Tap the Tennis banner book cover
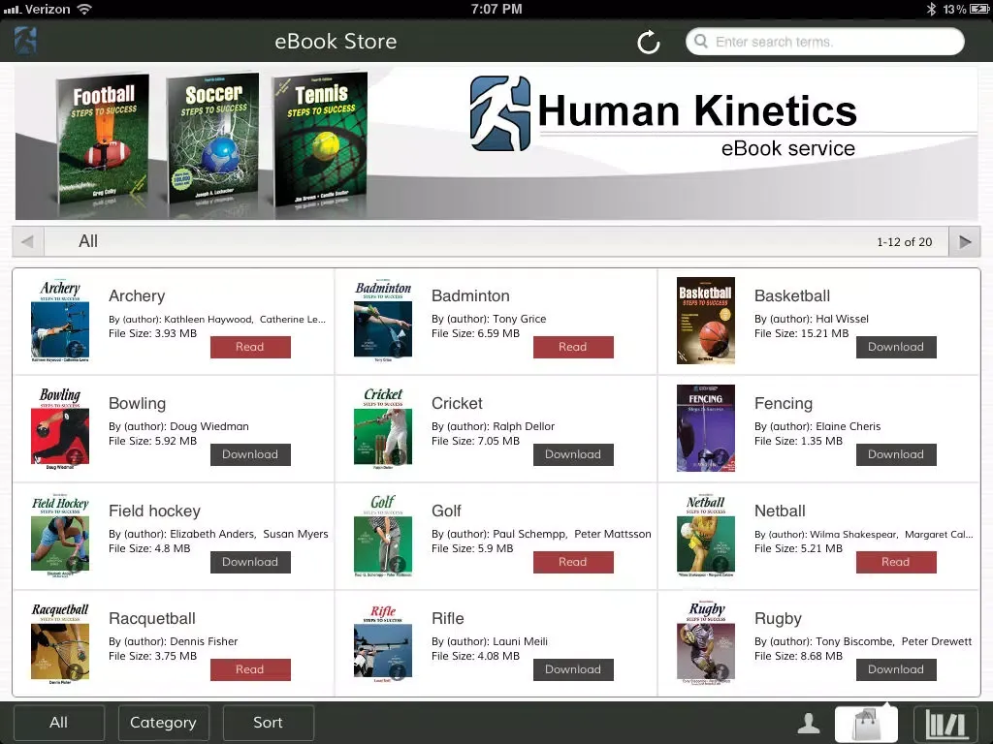 [x=321, y=139]
